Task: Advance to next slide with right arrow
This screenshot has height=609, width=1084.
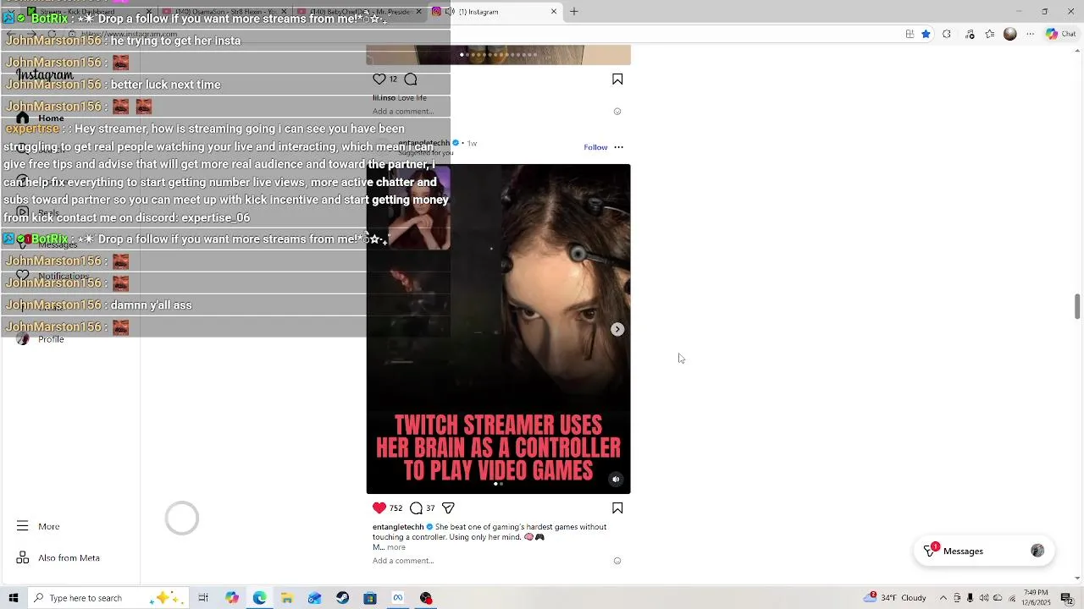Action: [x=617, y=329]
